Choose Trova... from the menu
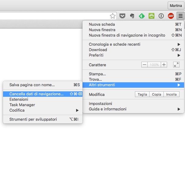 133,80
